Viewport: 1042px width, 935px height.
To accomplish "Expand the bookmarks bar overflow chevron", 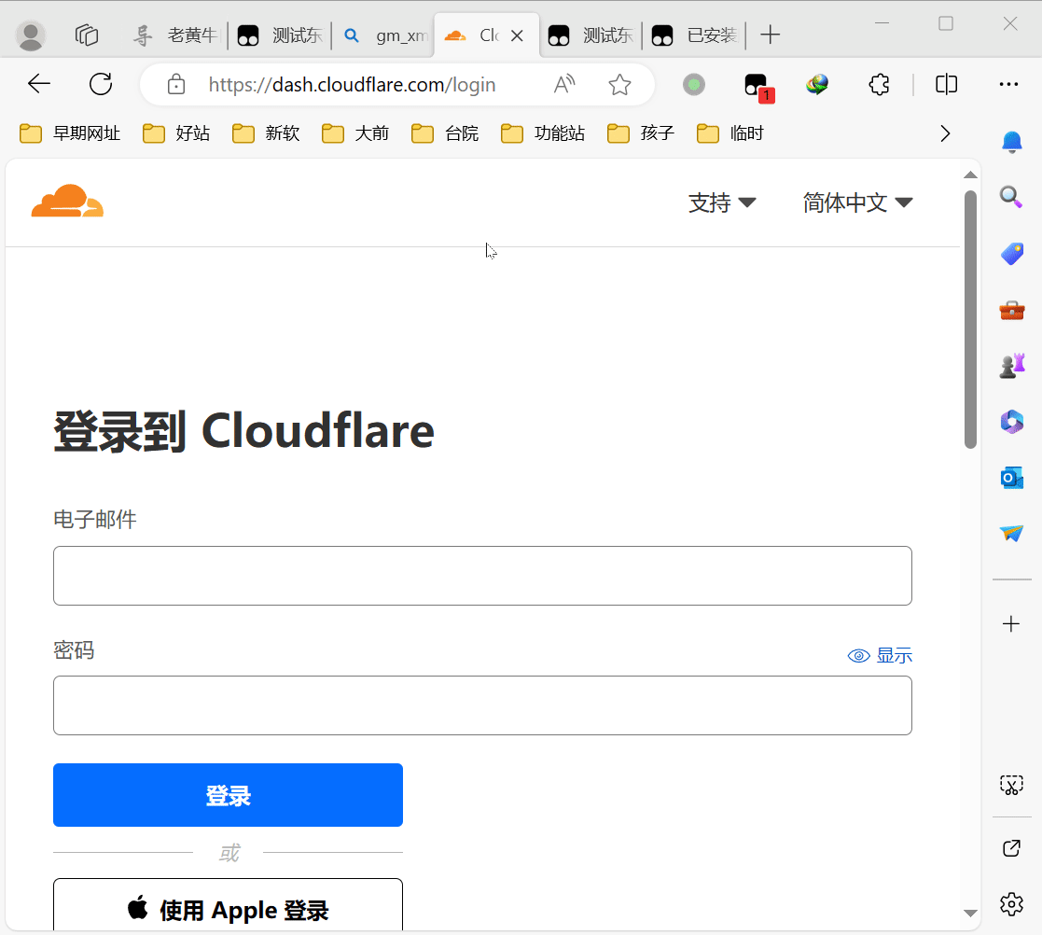I will click(945, 133).
